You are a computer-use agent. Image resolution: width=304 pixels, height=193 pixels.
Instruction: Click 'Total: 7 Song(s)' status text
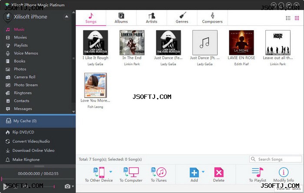point(93,159)
